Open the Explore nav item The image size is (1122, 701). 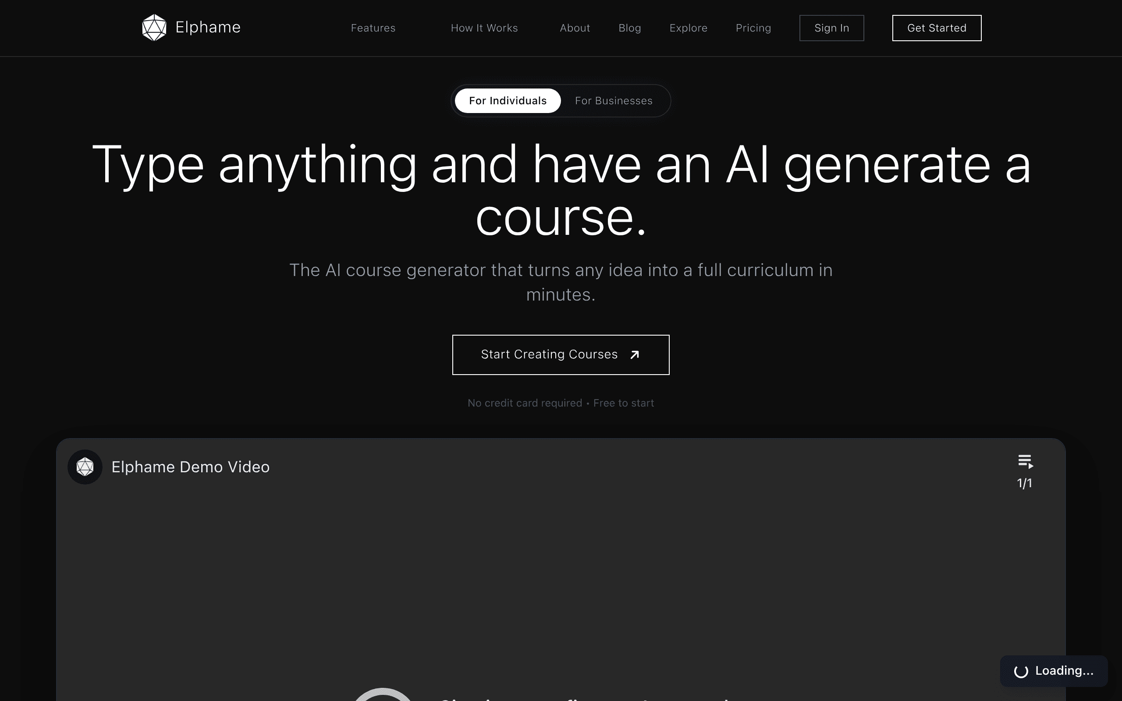click(x=688, y=28)
